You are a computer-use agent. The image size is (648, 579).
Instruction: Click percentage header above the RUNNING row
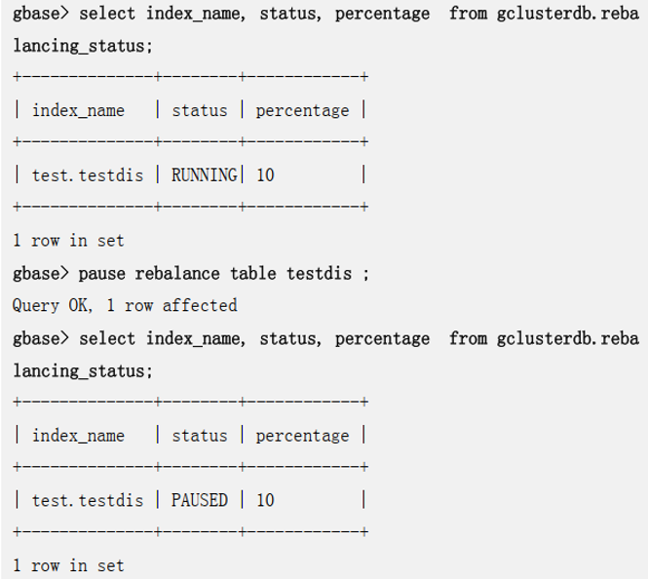[x=302, y=111]
